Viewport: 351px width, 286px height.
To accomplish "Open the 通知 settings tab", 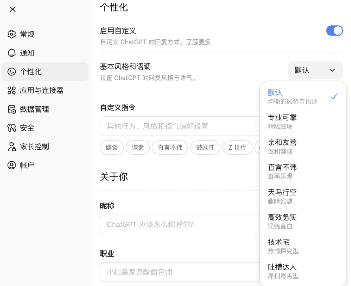I will pos(45,53).
